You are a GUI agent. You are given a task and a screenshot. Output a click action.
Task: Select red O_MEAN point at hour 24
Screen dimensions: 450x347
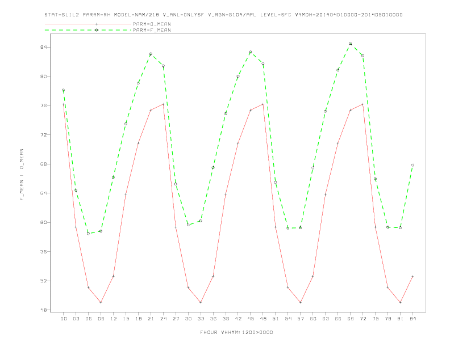tap(163, 104)
